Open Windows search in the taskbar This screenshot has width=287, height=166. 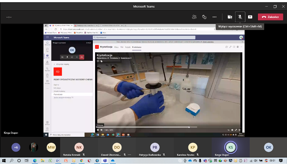[12, 161]
